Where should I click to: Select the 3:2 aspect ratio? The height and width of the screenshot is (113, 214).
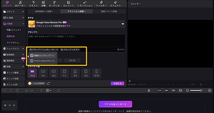pyautogui.click(x=43, y=73)
